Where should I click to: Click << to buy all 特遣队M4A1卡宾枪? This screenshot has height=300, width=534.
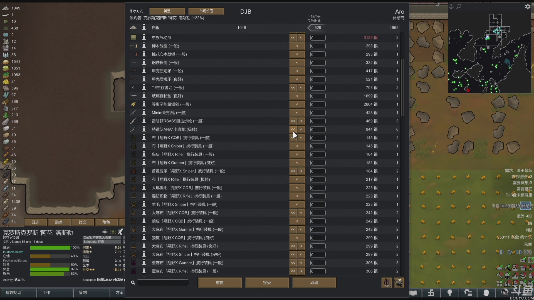(x=293, y=129)
